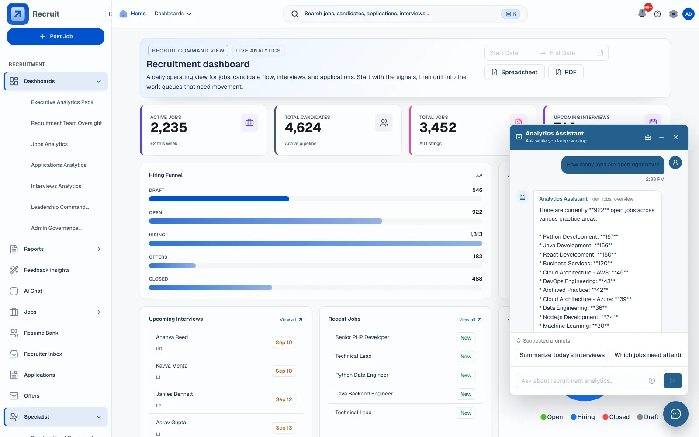
Task: View all upcoming interviews
Action: pyautogui.click(x=291, y=319)
